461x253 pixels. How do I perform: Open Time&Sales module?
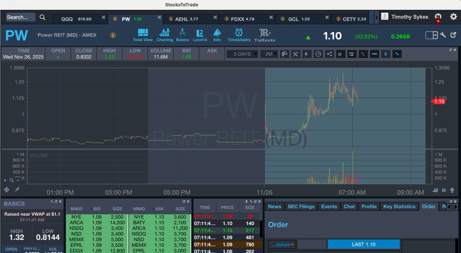point(239,35)
